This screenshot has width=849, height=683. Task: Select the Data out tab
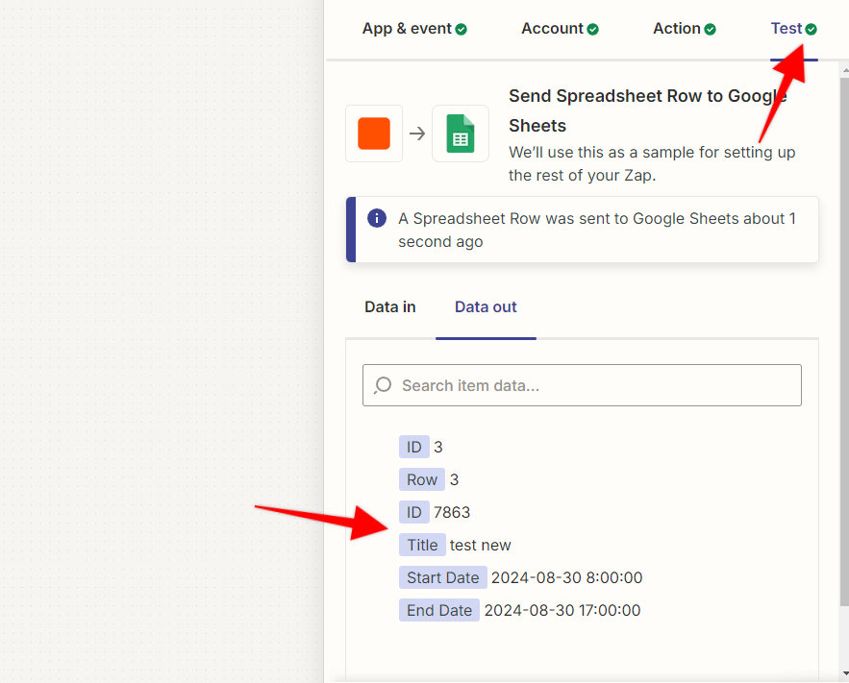pos(486,306)
